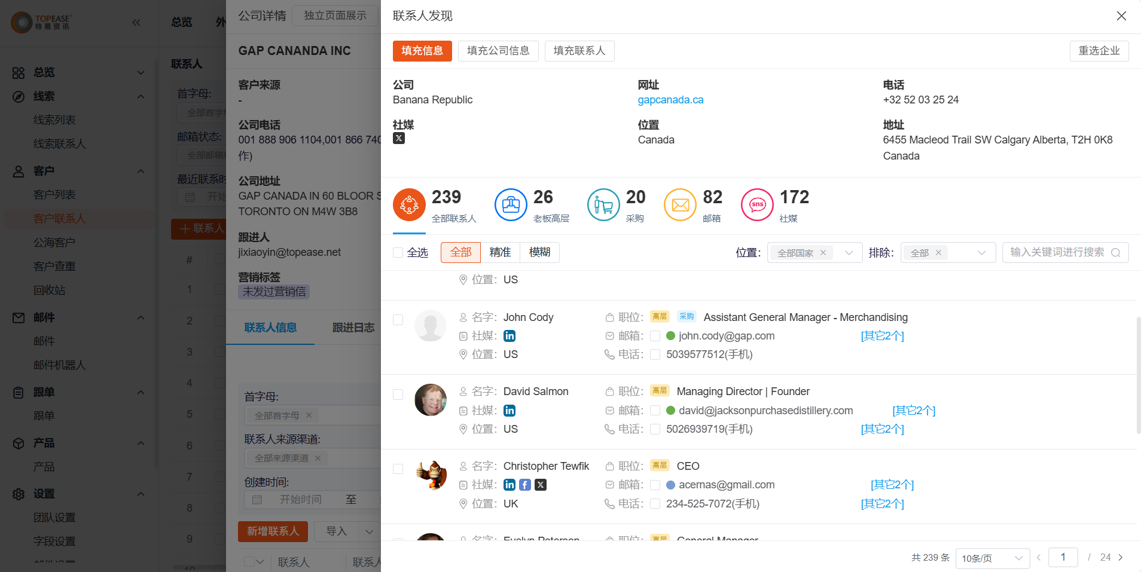Open the gapcanada.ca website link
The width and height of the screenshot is (1141, 572).
(x=670, y=100)
